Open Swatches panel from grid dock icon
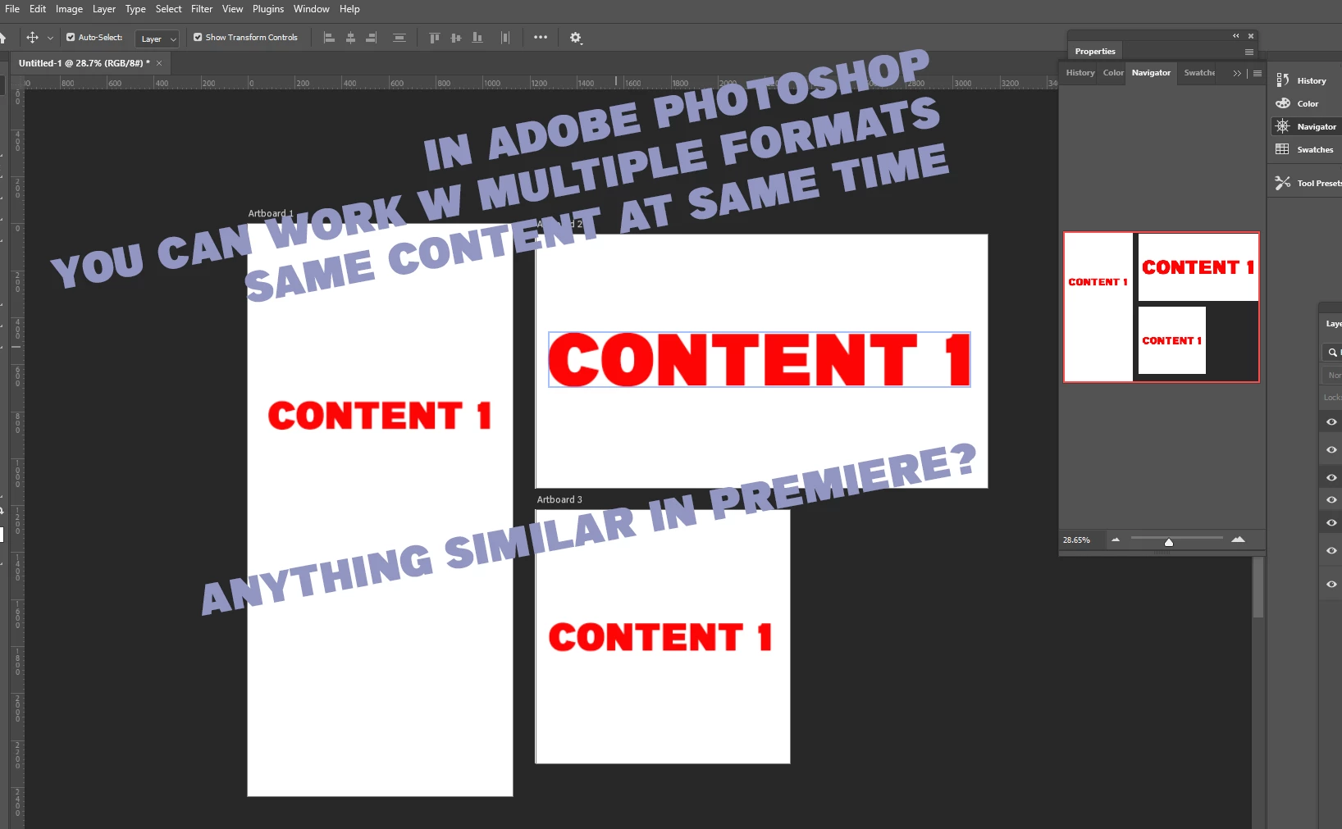The image size is (1342, 829). tap(1283, 149)
